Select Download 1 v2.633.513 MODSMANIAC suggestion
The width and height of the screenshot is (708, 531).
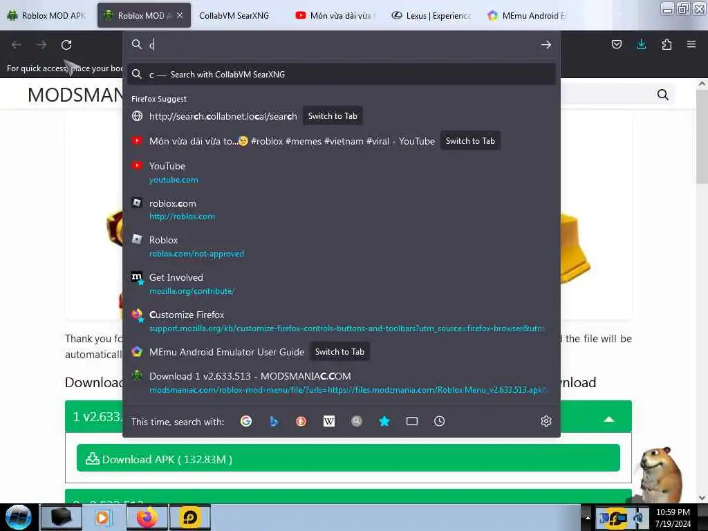click(342, 382)
